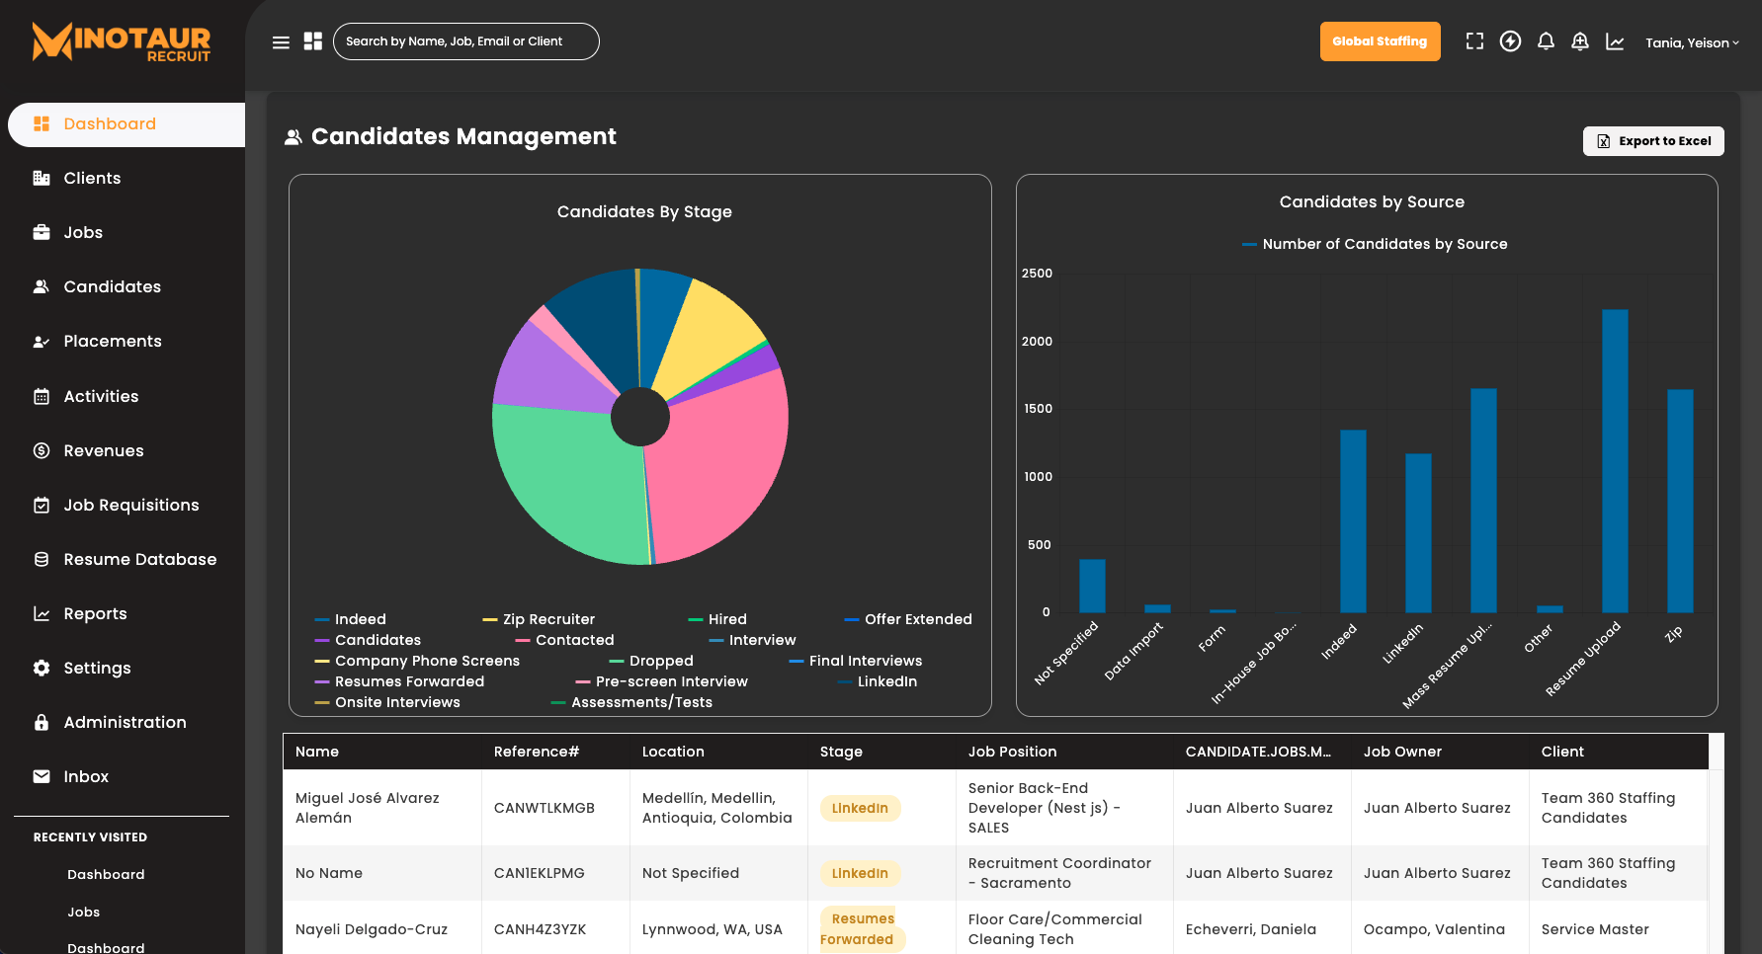Click the Activities calendar icon

tap(42, 396)
